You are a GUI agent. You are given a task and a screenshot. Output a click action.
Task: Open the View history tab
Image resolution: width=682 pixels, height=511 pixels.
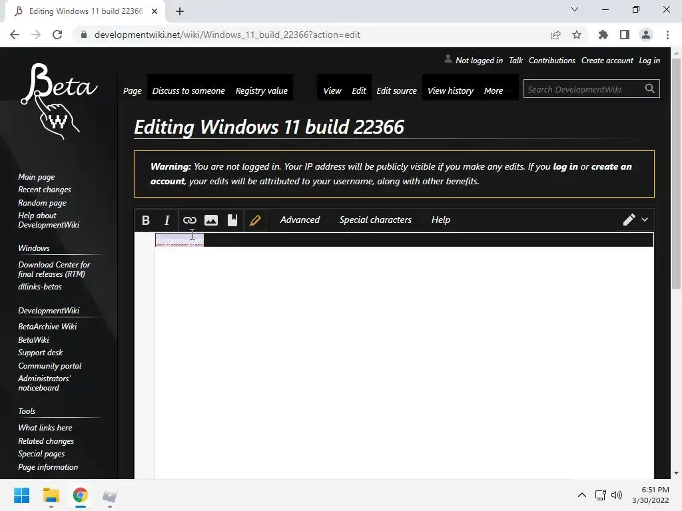click(x=450, y=90)
